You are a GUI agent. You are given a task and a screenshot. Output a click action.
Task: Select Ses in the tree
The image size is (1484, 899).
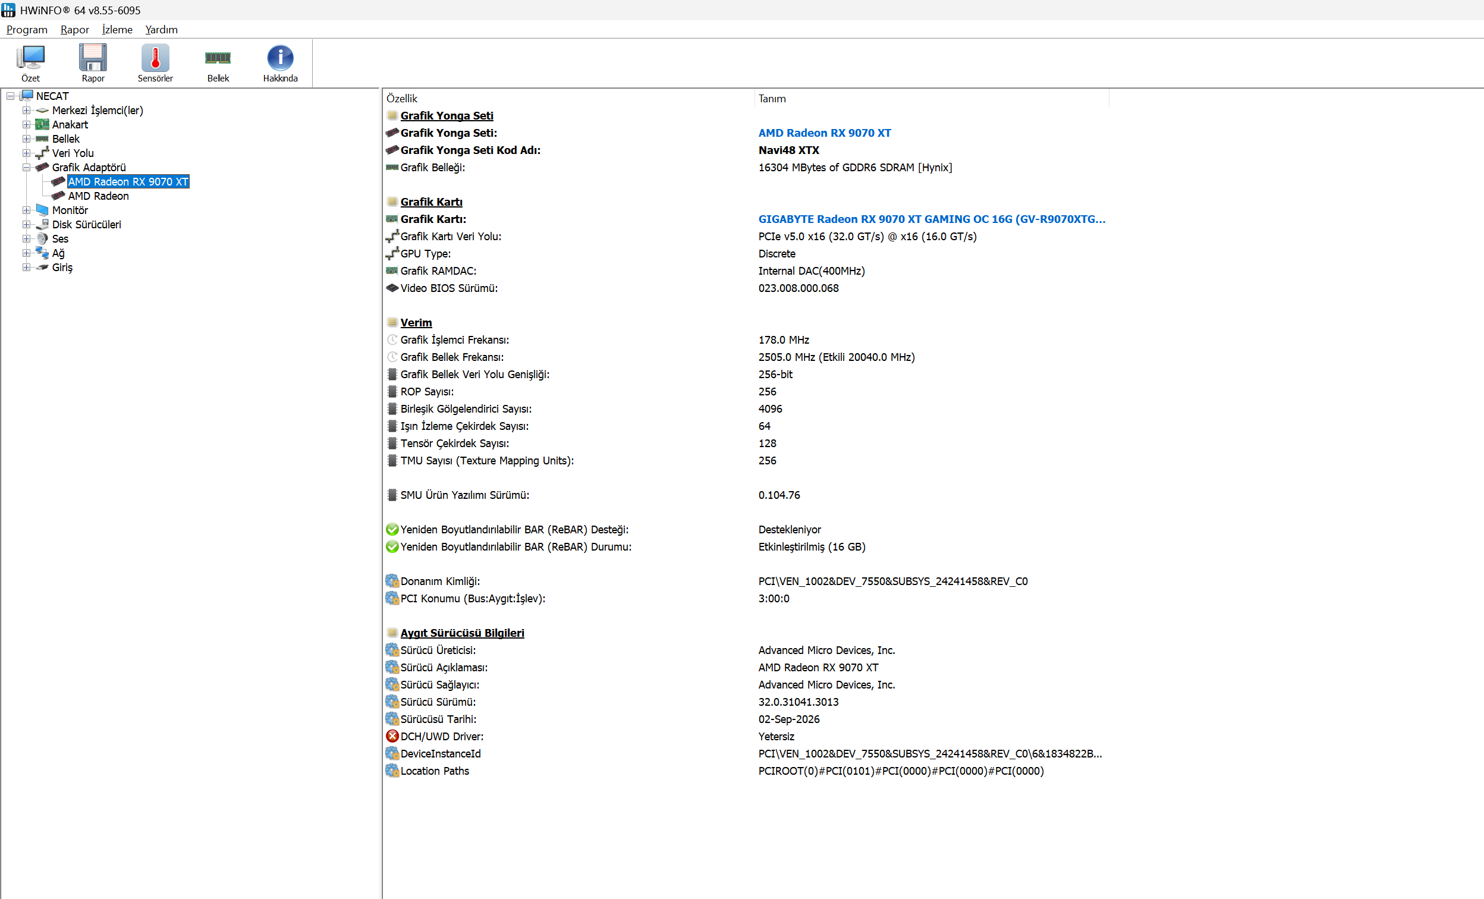pyautogui.click(x=60, y=239)
